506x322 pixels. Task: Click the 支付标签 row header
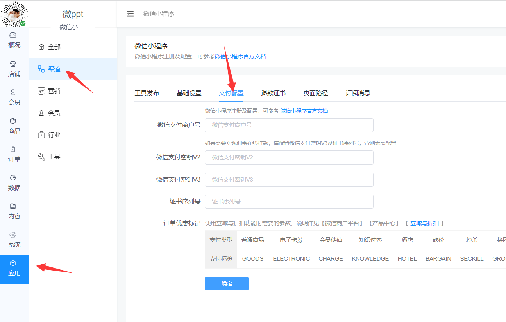221,259
